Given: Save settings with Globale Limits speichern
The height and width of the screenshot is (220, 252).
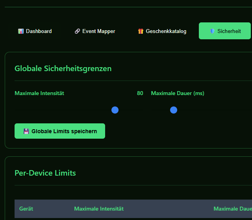Looking at the screenshot, I should click(60, 131).
